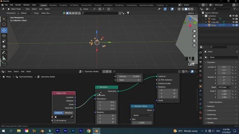The height and width of the screenshot is (134, 239).
Task: Switch to the Shading workspace tab
Action: click(x=98, y=5)
